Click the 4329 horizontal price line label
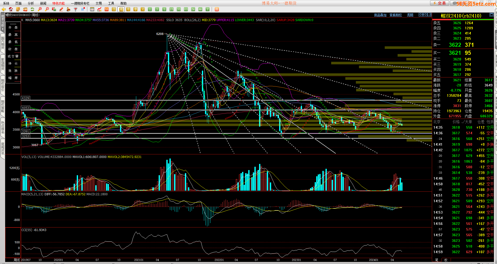 click(25, 98)
